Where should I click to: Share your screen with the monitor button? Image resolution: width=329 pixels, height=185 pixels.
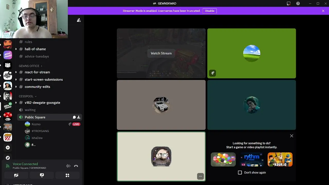(42, 175)
